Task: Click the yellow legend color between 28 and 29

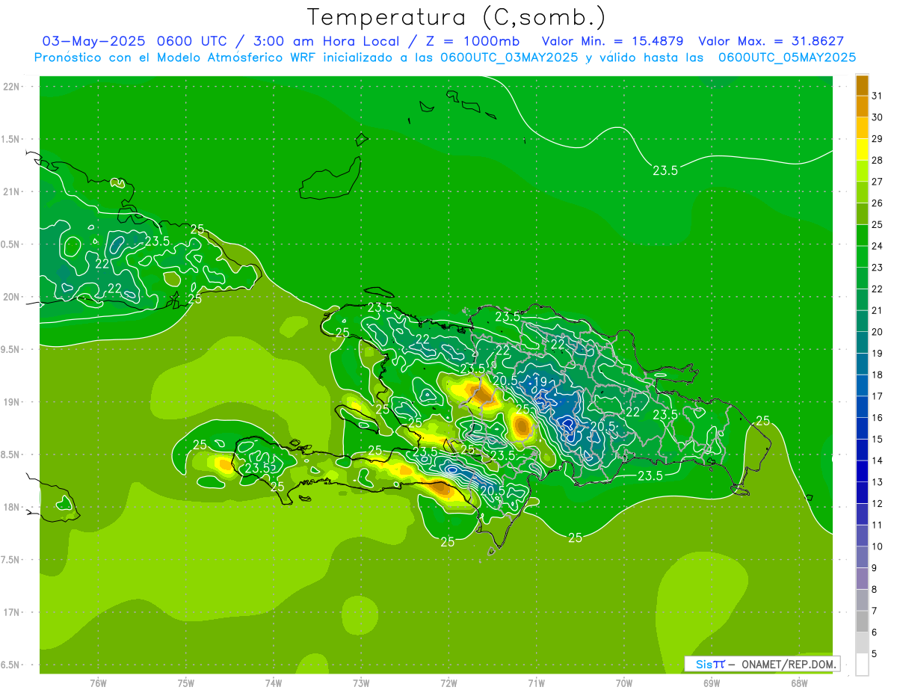Action: coord(862,150)
